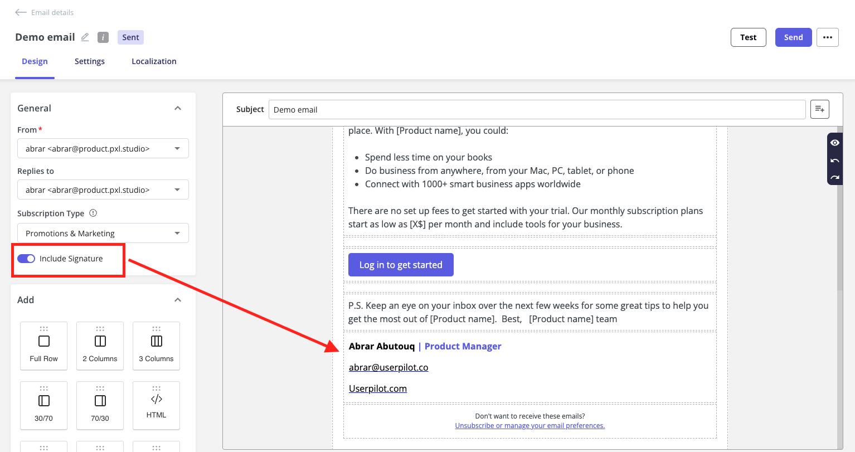Click the 'Don't want to receive these emails?' text
Viewport: 855px width, 452px height.
[530, 416]
